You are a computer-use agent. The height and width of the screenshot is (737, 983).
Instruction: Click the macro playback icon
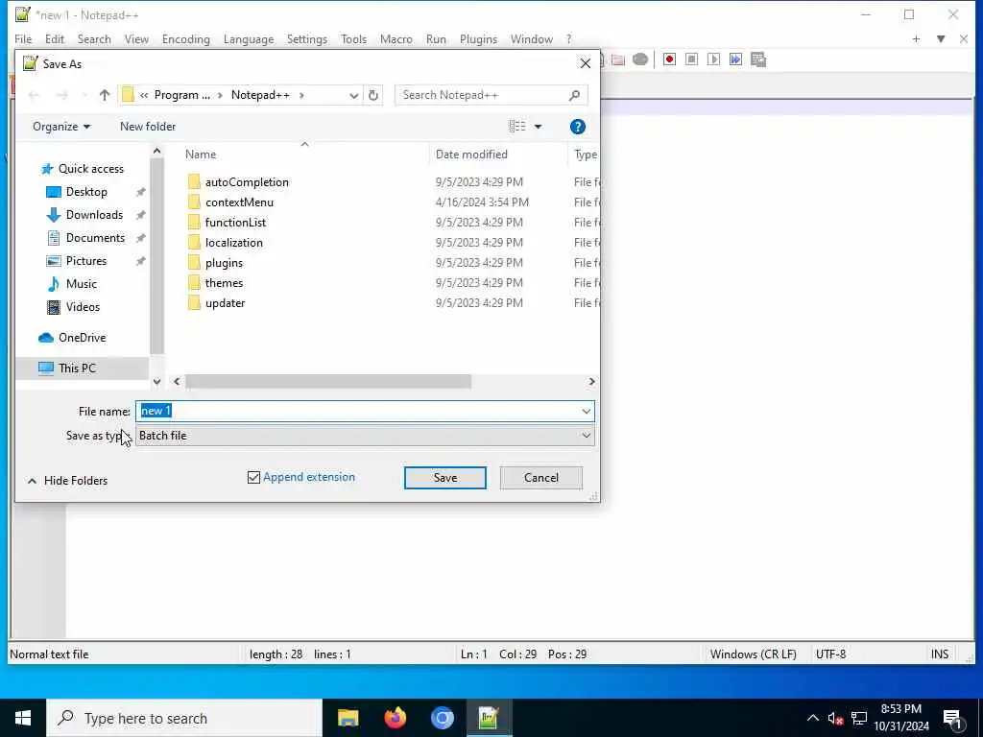pos(713,59)
